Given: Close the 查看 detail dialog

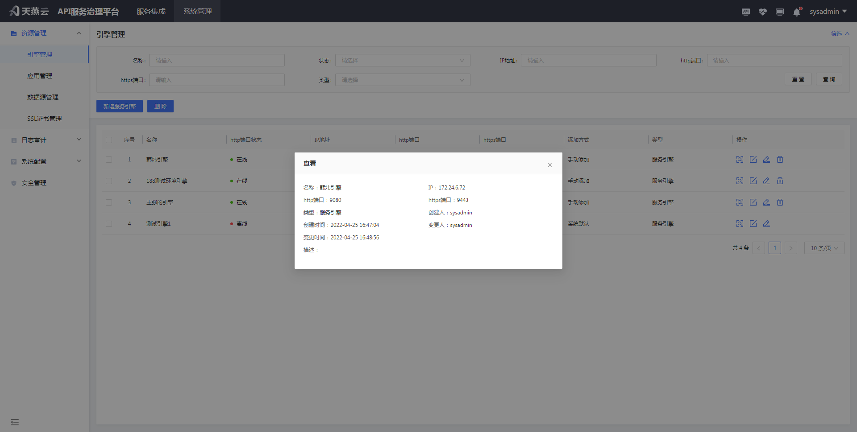Looking at the screenshot, I should click(549, 165).
